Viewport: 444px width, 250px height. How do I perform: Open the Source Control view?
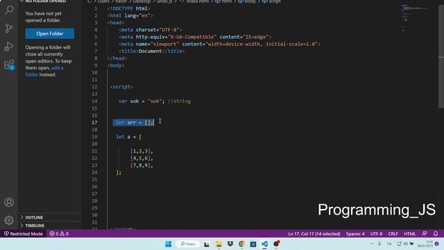tap(9, 28)
